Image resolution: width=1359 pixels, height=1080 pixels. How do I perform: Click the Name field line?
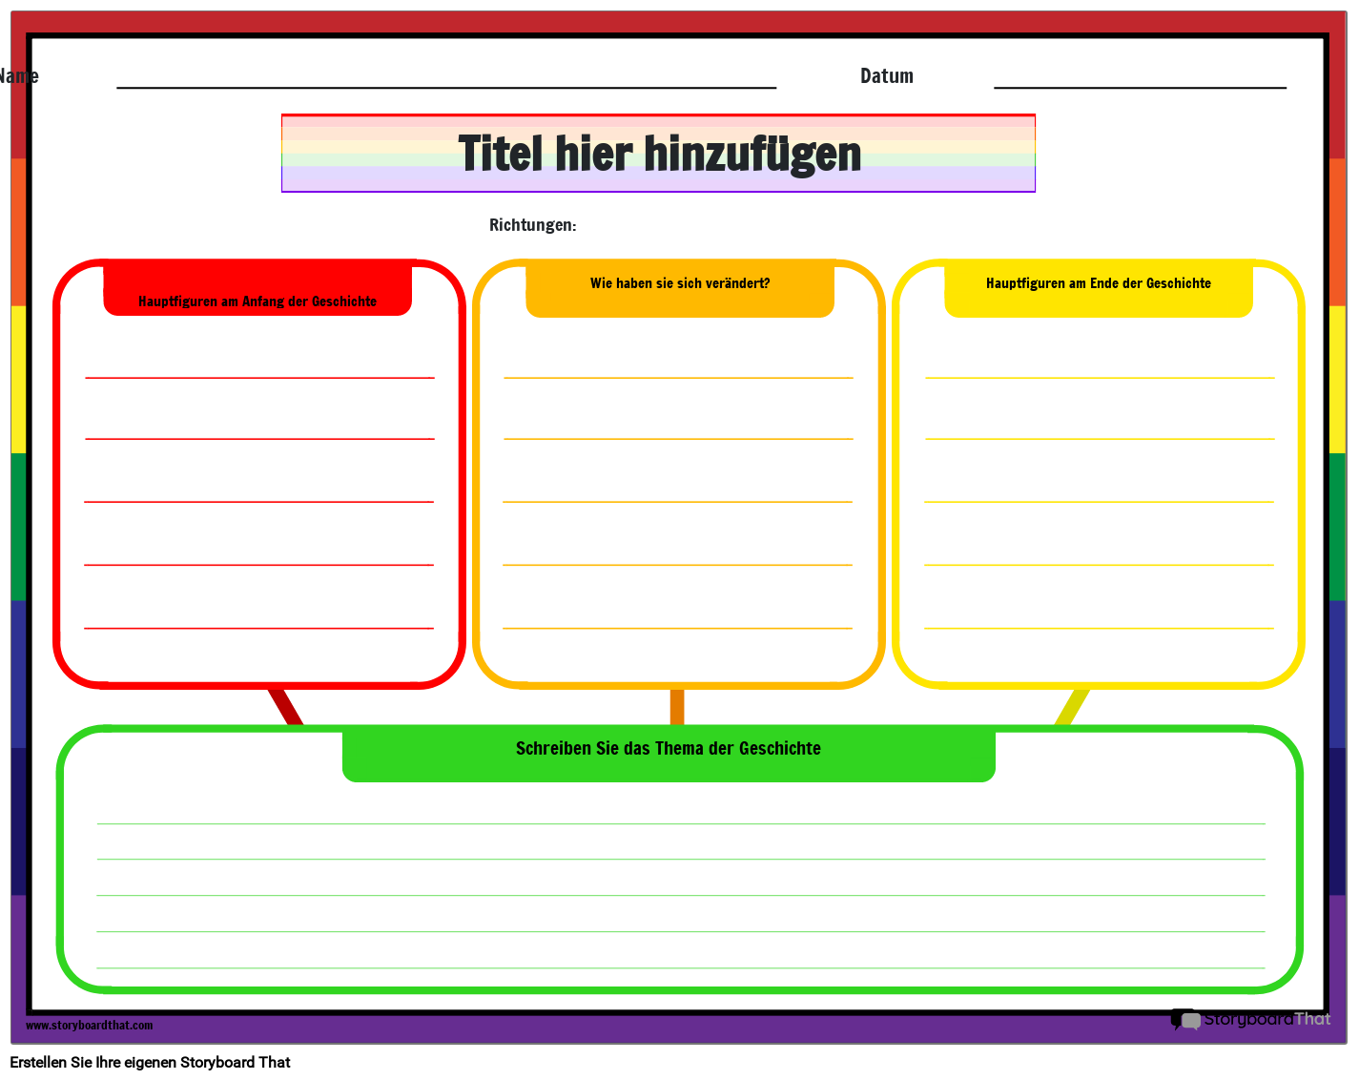point(445,90)
